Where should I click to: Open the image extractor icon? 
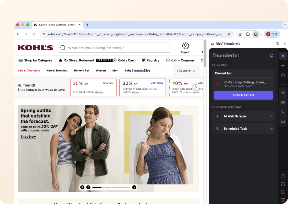click(x=283, y=121)
